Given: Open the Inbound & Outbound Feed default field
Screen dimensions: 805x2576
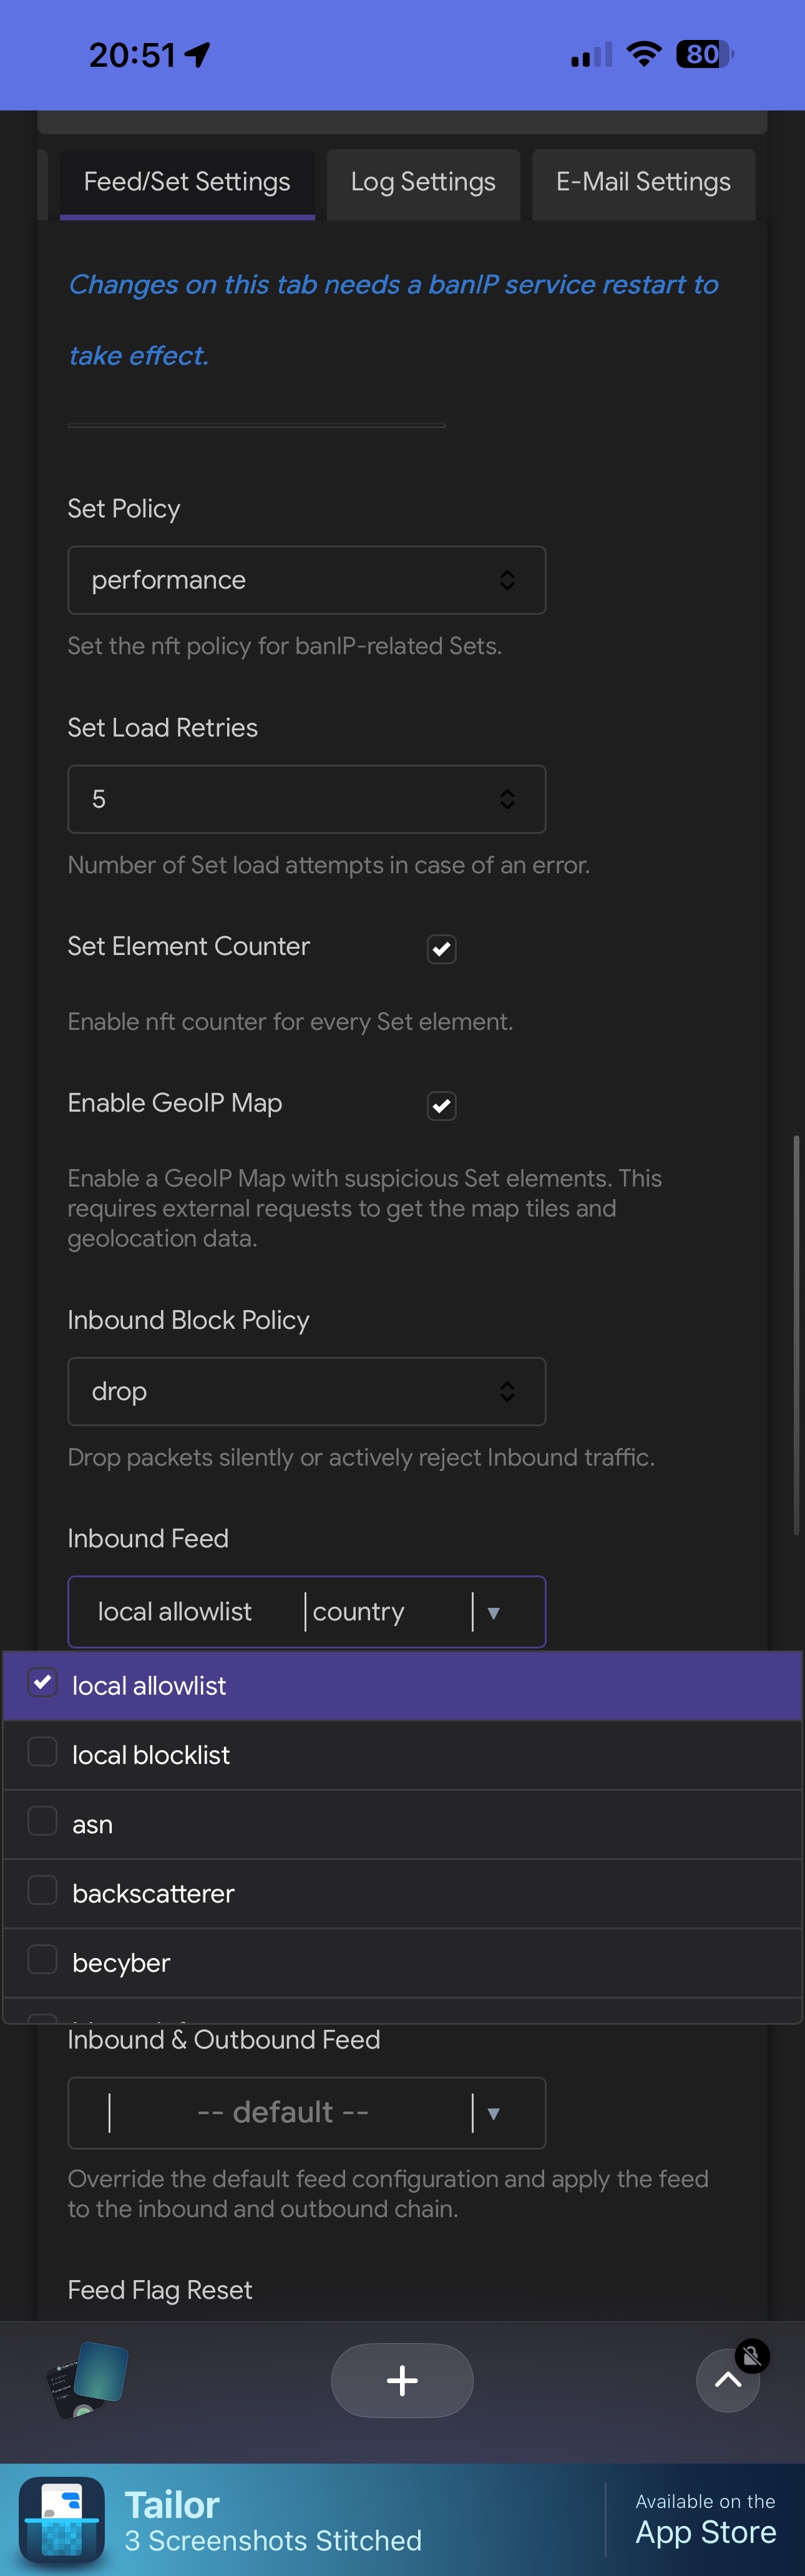Looking at the screenshot, I should pos(284,2112).
